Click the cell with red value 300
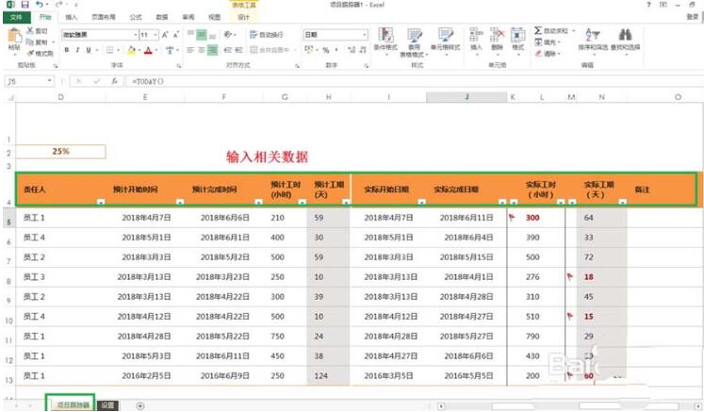Viewport: 704px width, 412px height. (535, 218)
